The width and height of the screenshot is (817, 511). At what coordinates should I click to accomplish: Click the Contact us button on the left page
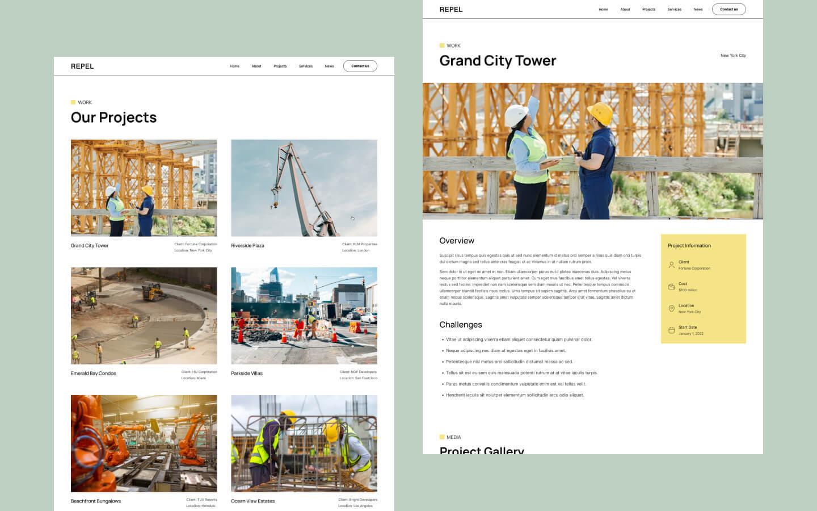pos(360,66)
